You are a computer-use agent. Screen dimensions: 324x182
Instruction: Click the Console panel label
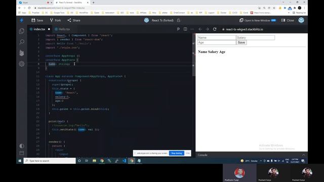[202, 155]
